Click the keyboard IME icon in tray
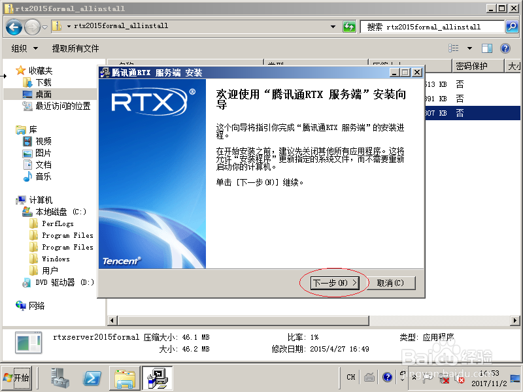The image size is (523, 392). (369, 377)
